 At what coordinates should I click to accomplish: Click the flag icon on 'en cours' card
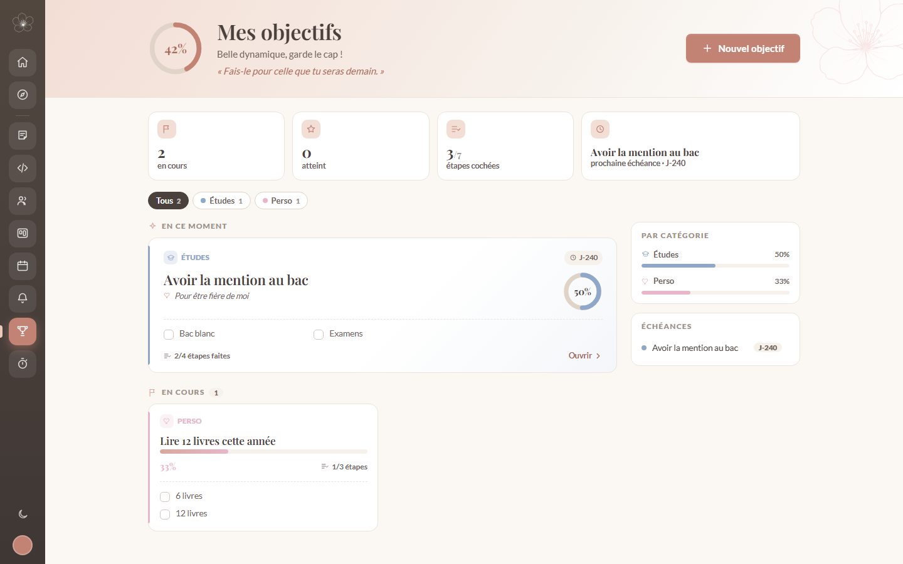[167, 129]
